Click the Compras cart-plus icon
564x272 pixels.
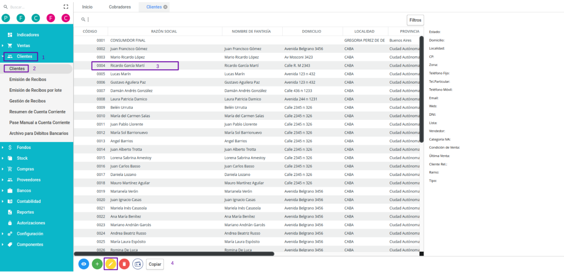[10, 169]
